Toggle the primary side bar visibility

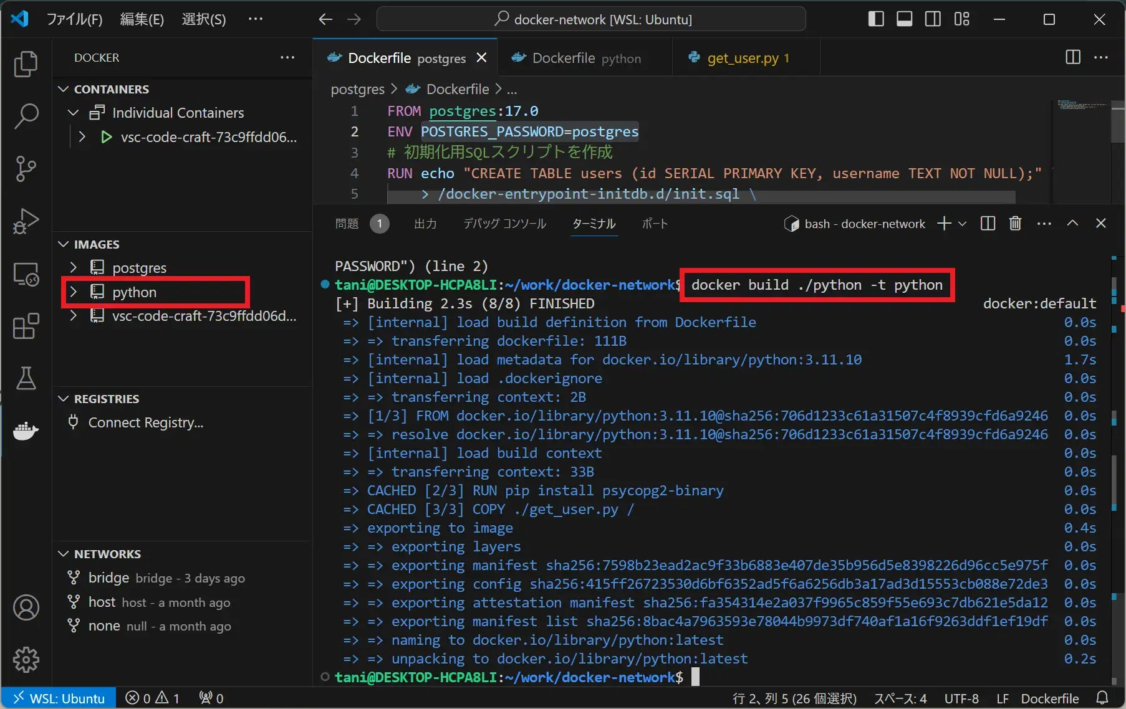click(x=875, y=19)
